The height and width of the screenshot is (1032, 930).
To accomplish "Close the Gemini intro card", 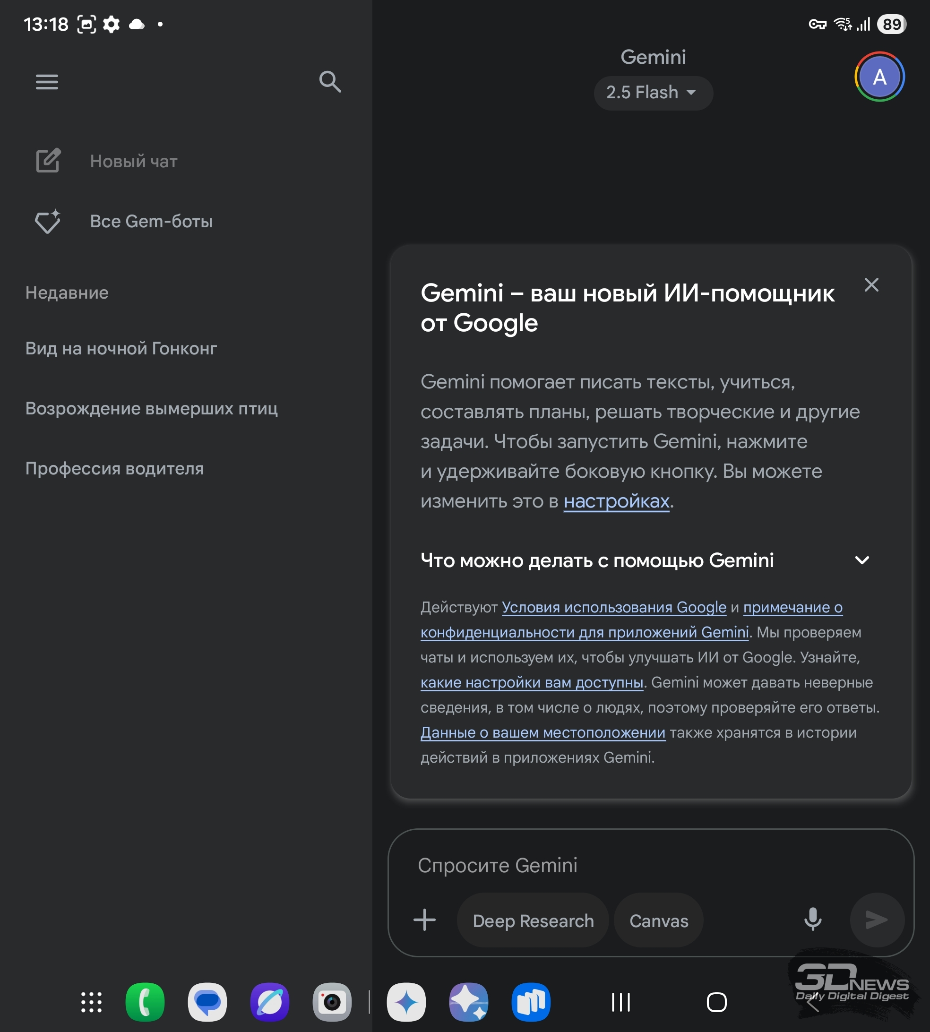I will (871, 285).
